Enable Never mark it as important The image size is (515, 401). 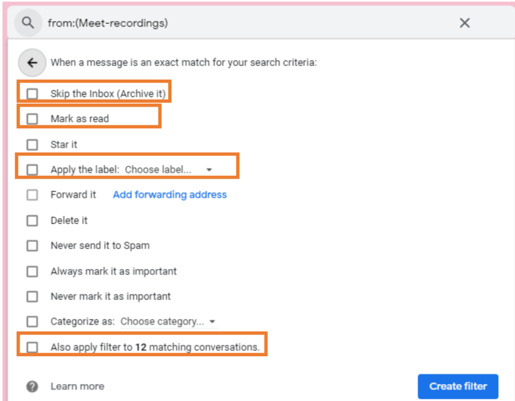pos(32,296)
